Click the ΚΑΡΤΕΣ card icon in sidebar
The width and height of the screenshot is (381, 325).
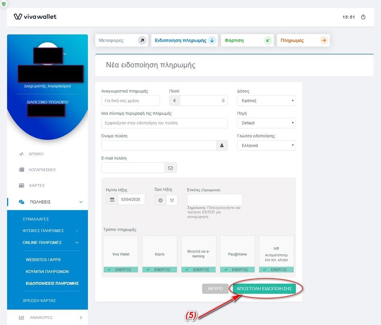click(x=21, y=186)
